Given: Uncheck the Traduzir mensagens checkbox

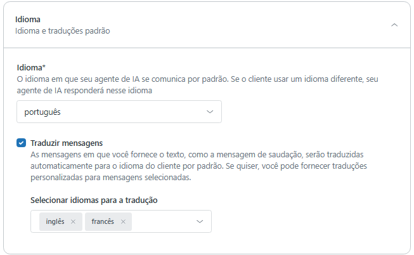Looking at the screenshot, I should (21, 143).
